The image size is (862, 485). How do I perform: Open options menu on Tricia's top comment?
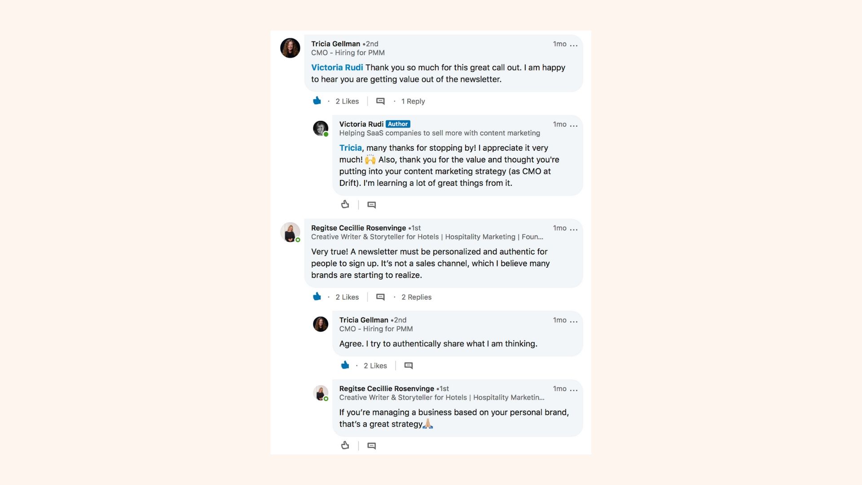[574, 45]
